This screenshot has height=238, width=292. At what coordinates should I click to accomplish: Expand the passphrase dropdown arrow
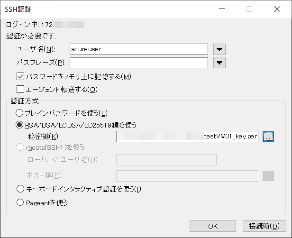[x=219, y=63]
